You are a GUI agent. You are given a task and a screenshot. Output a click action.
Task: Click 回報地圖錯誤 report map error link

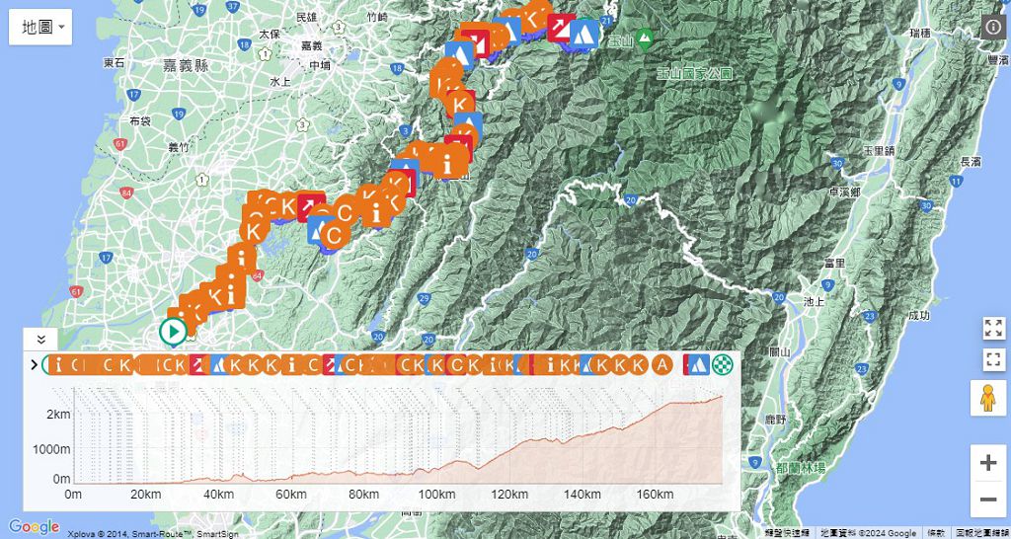tap(982, 532)
